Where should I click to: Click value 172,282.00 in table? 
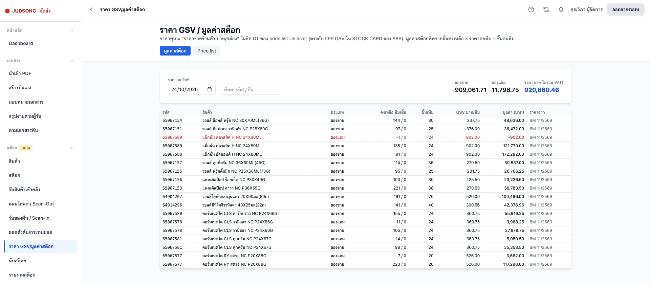tap(513, 154)
